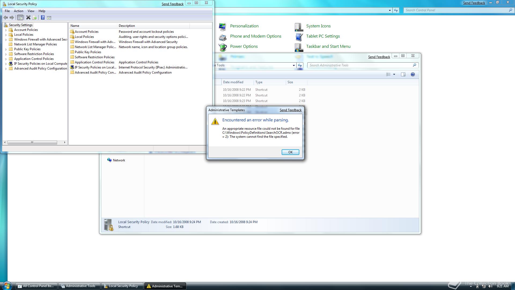Click IP Security Policies icon in list pane
The image size is (515, 290).
[x=72, y=67]
